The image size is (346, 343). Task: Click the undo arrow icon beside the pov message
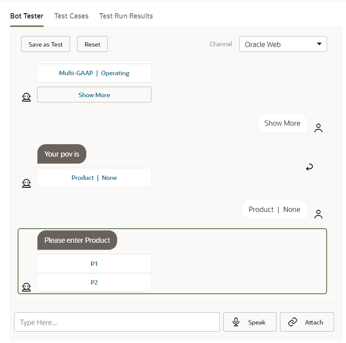(309, 167)
